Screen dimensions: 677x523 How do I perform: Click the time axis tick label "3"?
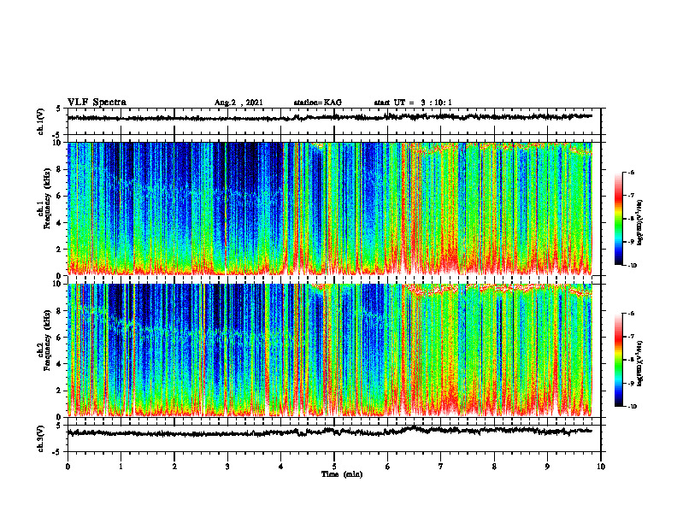[227, 467]
